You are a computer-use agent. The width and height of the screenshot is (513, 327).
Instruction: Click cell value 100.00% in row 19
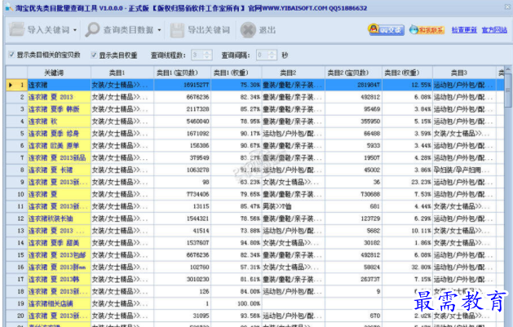(237, 303)
